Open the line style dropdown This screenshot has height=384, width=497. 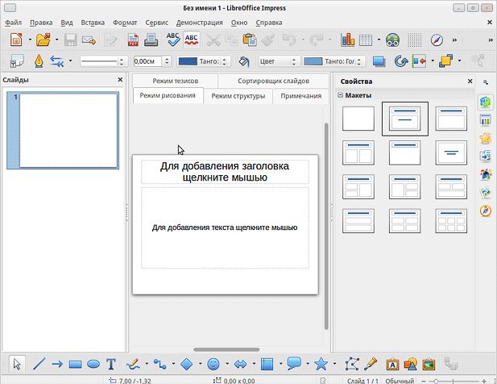[104, 61]
